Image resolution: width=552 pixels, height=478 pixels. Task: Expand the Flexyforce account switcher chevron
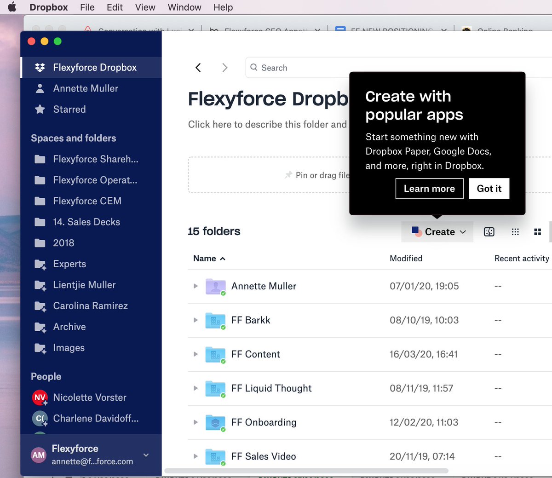pyautogui.click(x=146, y=455)
